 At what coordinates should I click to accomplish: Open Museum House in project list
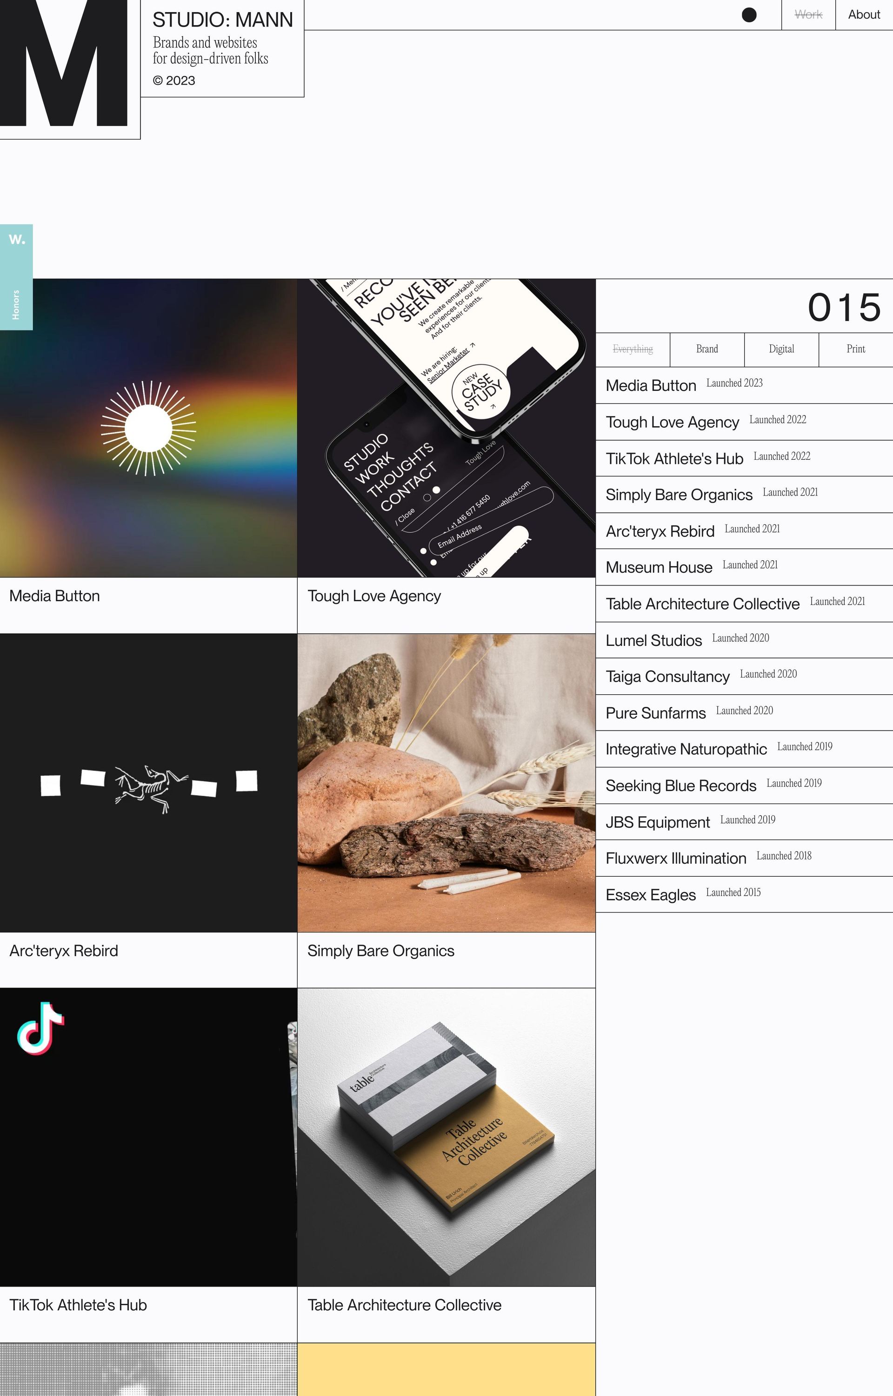coord(659,567)
